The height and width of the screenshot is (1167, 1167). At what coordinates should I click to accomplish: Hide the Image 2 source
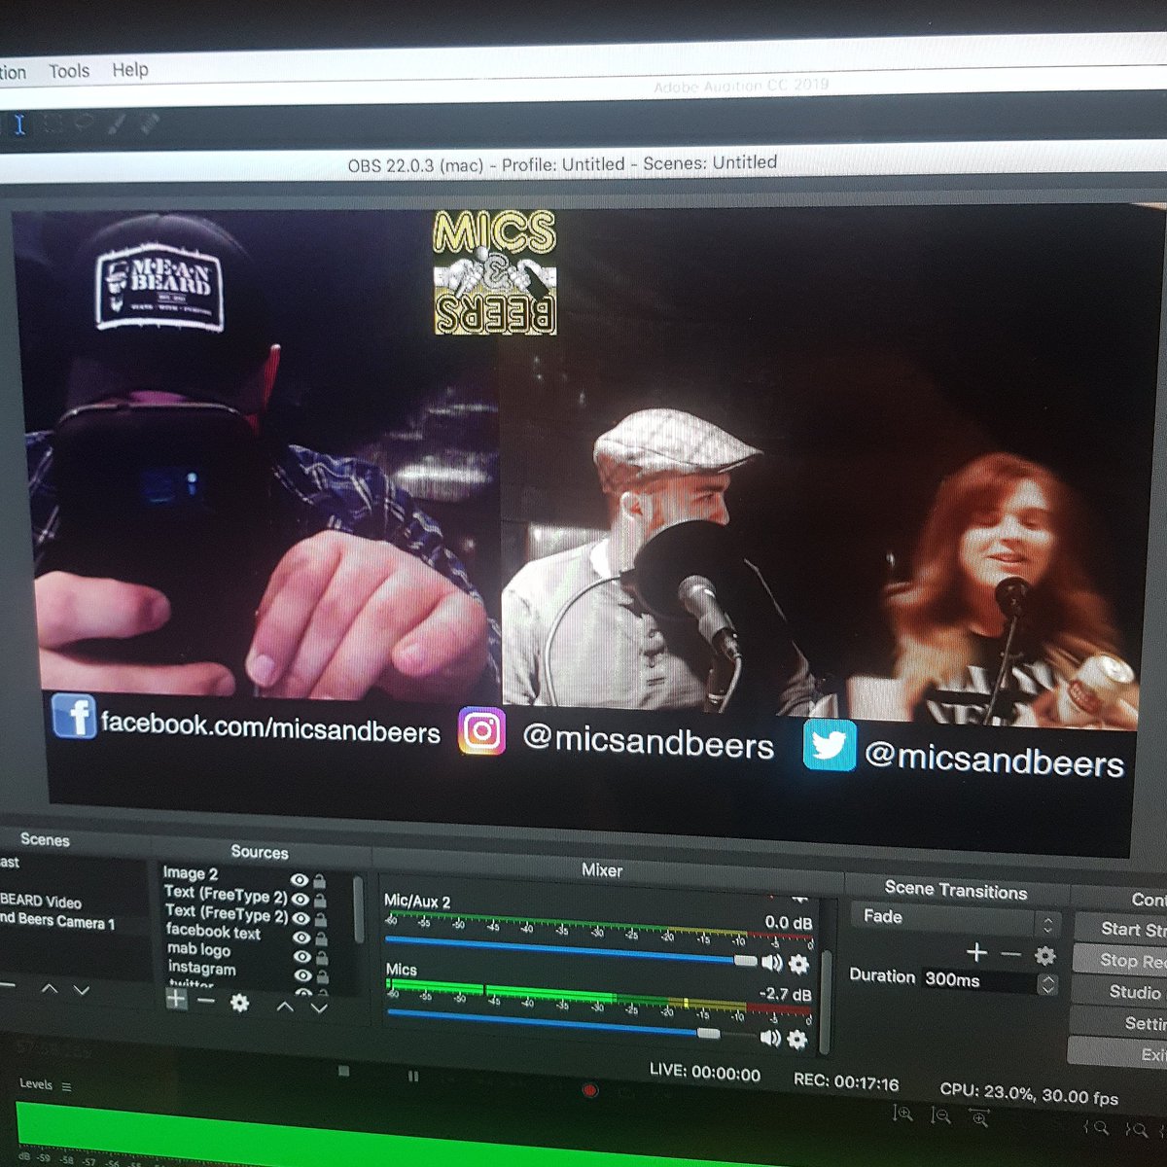click(300, 880)
